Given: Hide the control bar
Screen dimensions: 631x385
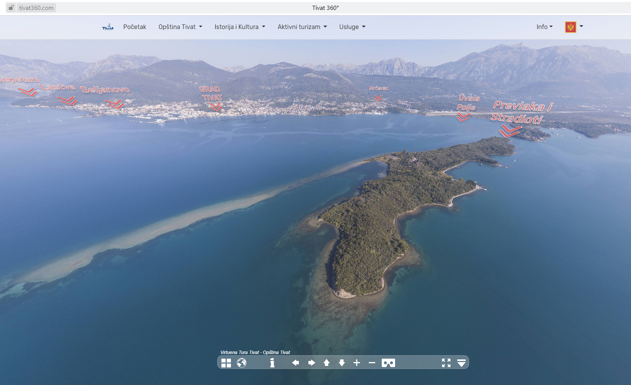Looking at the screenshot, I should pyautogui.click(x=462, y=363).
